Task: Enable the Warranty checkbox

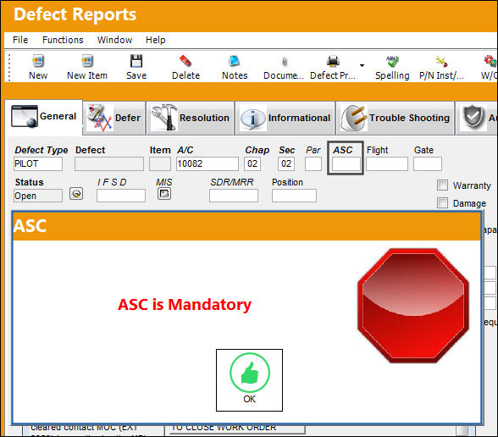Action: 442,185
